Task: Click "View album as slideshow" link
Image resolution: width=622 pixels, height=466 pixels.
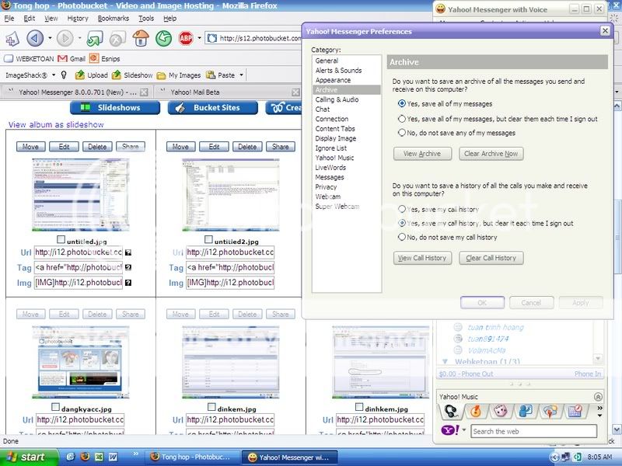Action: click(55, 125)
